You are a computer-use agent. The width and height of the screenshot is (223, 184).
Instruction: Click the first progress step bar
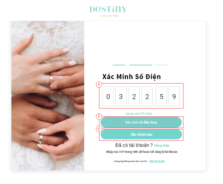tap(119, 65)
